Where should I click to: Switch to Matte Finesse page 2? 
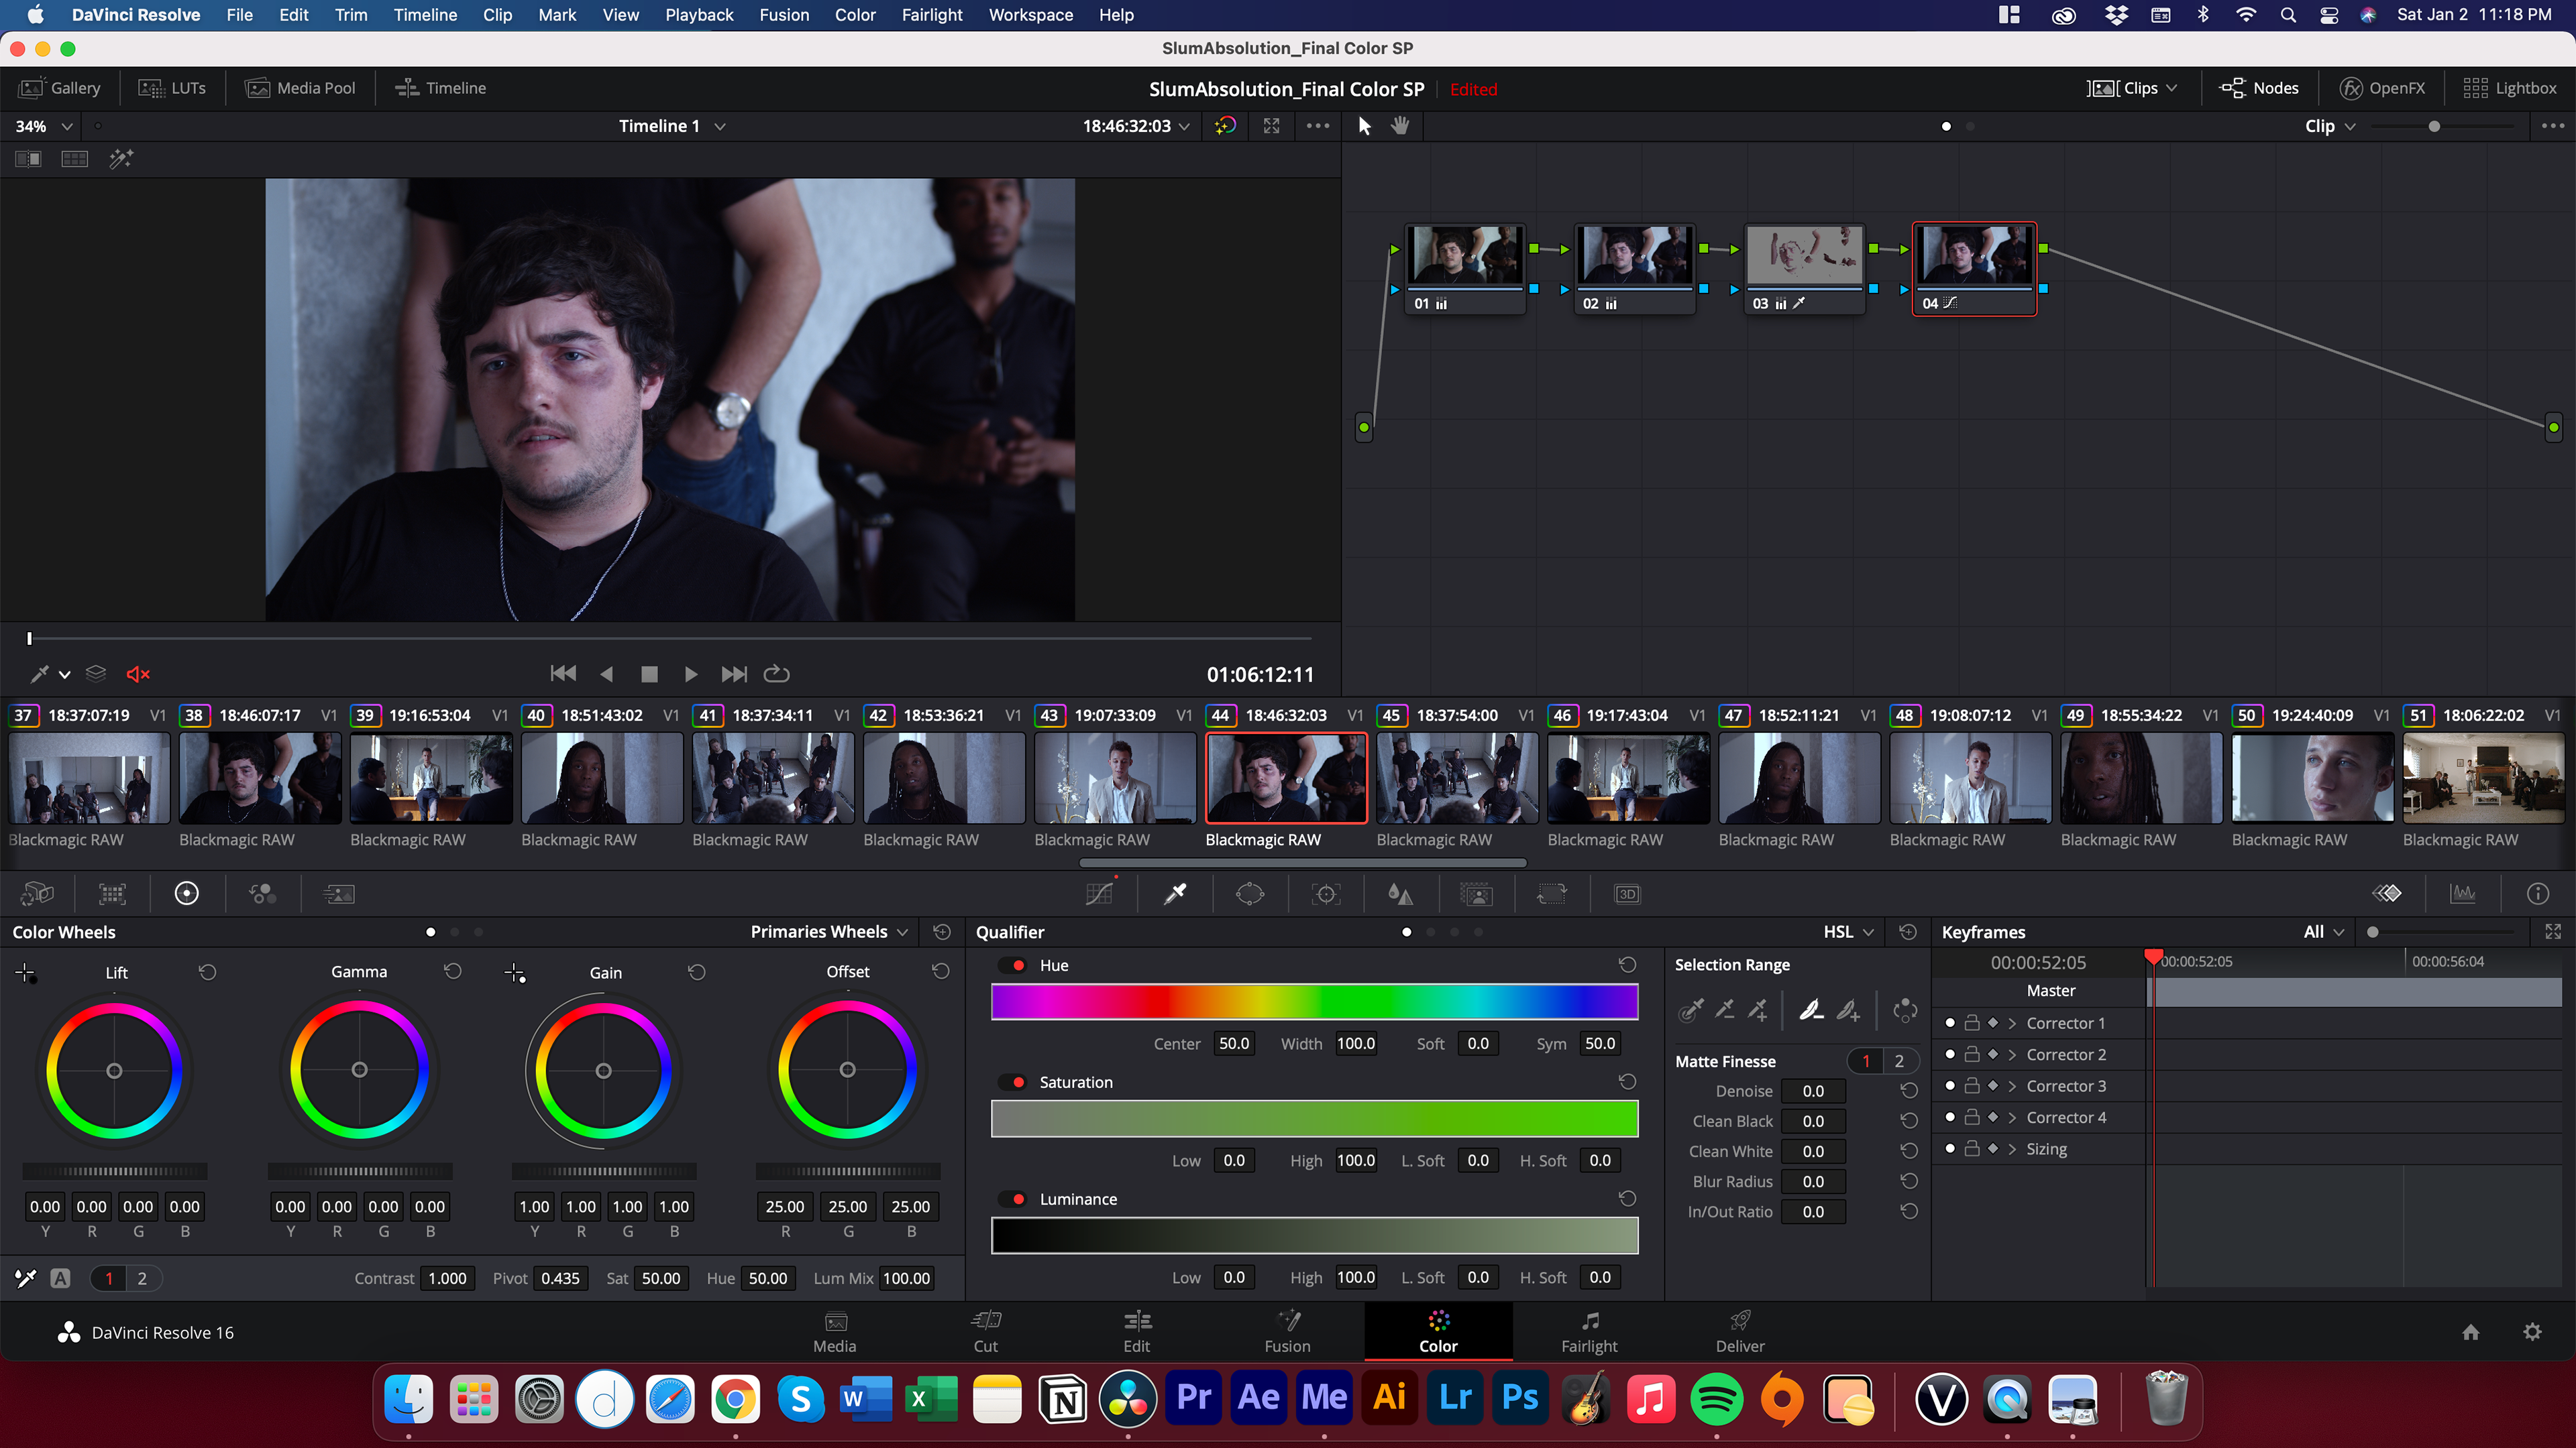pos(1899,1061)
